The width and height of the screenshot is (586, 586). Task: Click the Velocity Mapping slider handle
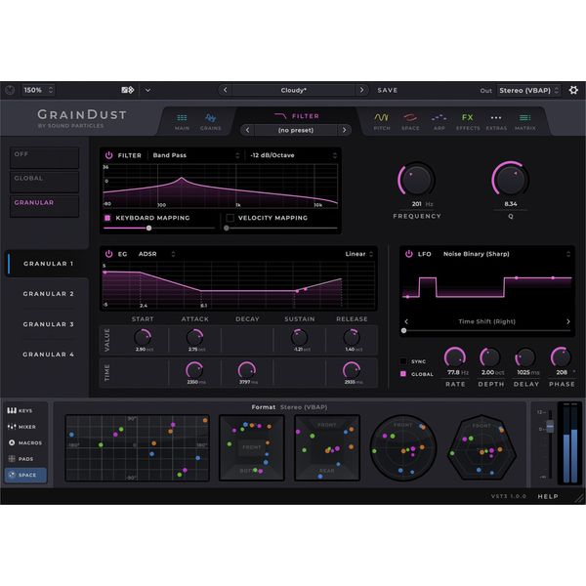click(227, 228)
